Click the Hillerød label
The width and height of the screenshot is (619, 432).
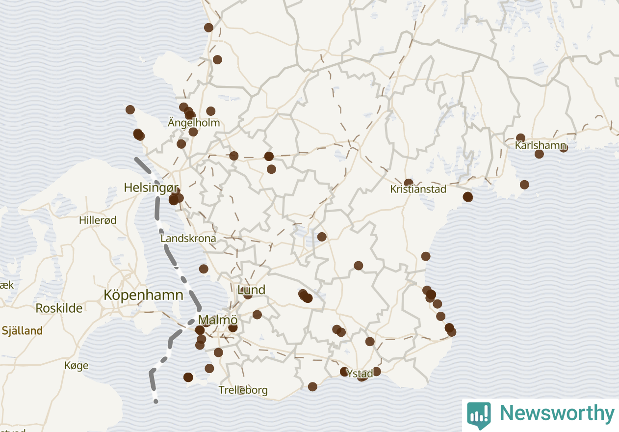[x=98, y=220]
